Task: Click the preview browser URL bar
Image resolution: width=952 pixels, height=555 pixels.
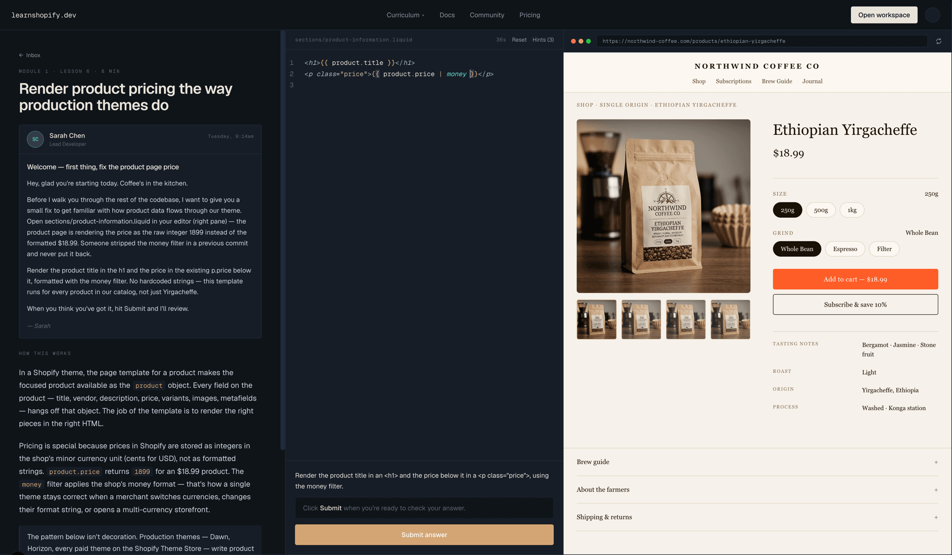Action: (762, 41)
